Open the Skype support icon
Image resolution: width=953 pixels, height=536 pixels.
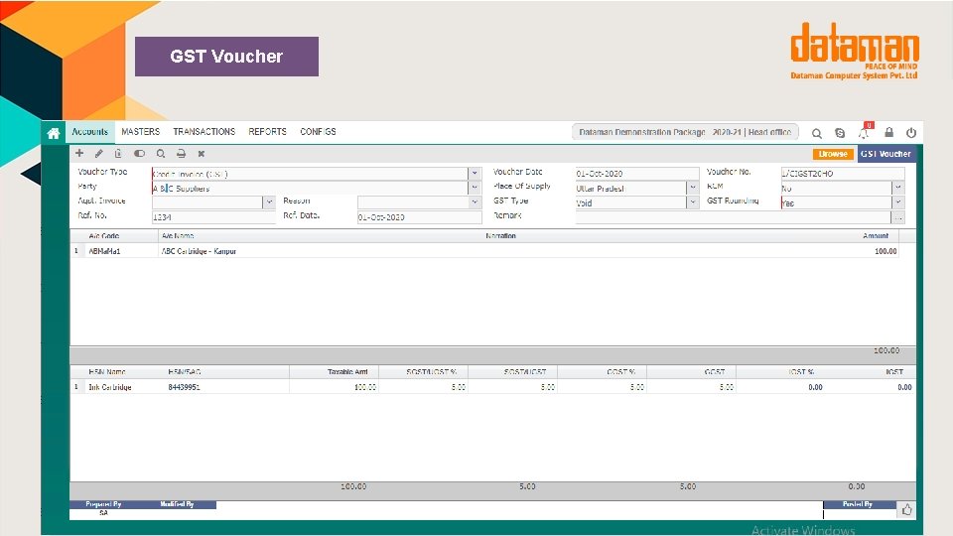click(x=840, y=133)
